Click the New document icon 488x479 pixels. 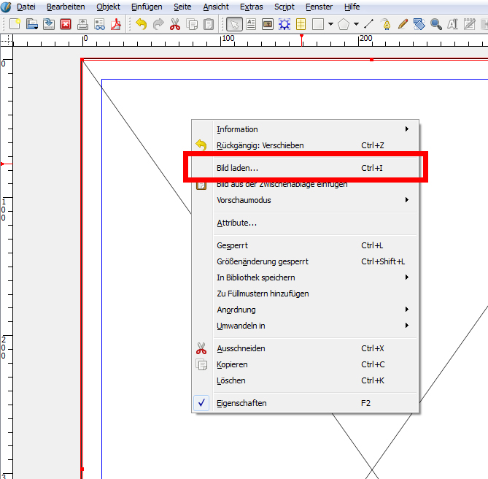click(15, 24)
